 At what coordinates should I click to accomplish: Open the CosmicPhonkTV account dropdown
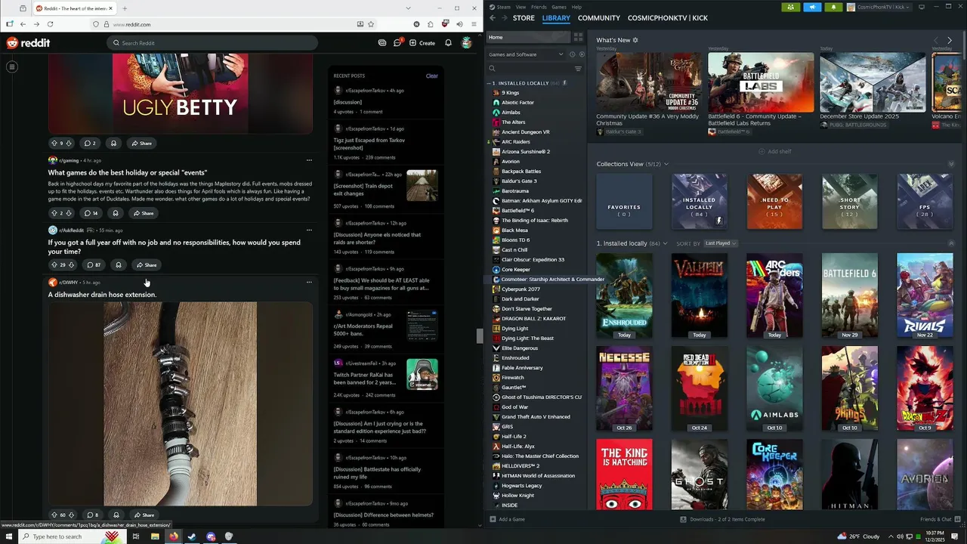[879, 7]
